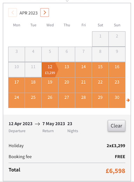
Task: Go to next month with right chevron
Action: pos(44,13)
